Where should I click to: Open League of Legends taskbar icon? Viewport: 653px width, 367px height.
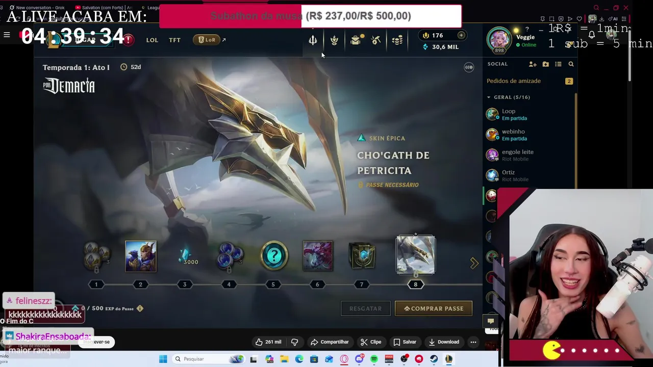click(448, 359)
